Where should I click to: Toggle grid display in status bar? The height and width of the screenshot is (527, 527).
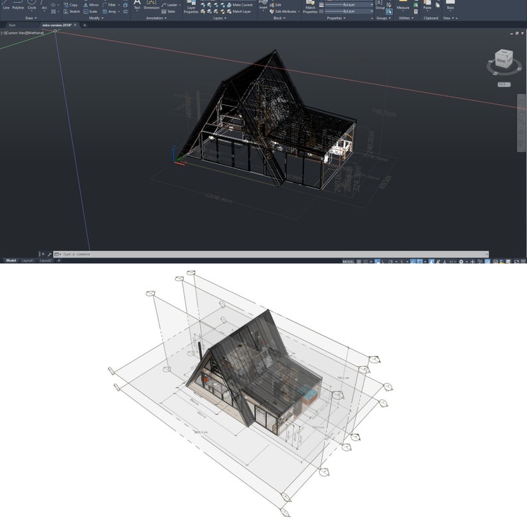click(x=359, y=261)
